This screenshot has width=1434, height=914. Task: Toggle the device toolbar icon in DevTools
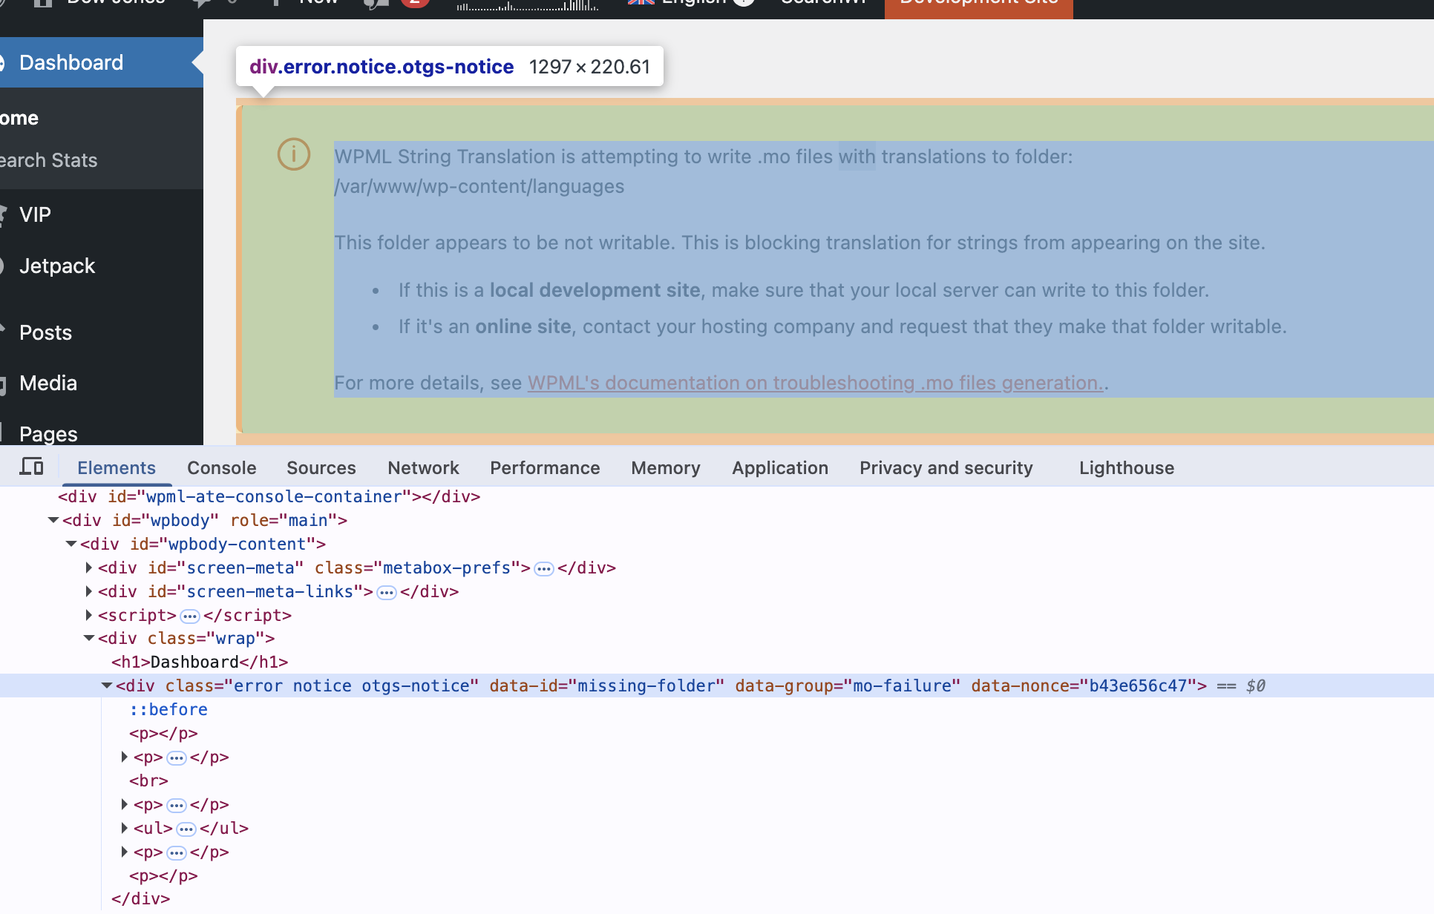[31, 467]
